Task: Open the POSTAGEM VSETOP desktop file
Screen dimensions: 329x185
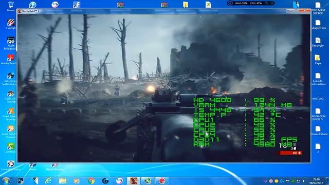Action: point(318,8)
